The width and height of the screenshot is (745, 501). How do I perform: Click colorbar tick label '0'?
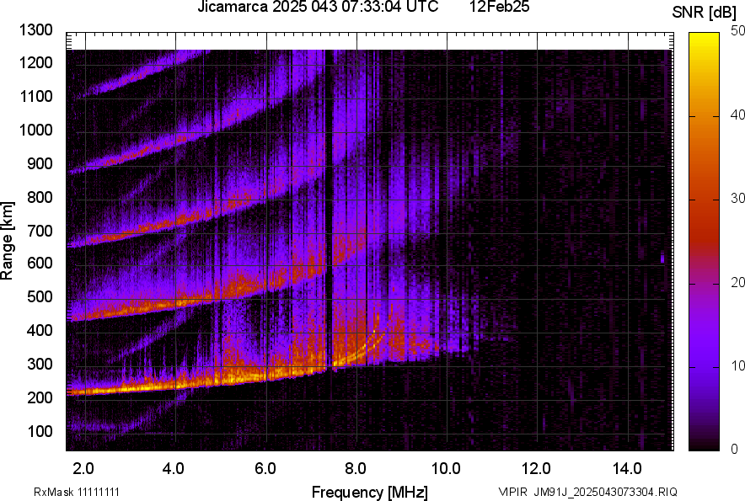735,449
